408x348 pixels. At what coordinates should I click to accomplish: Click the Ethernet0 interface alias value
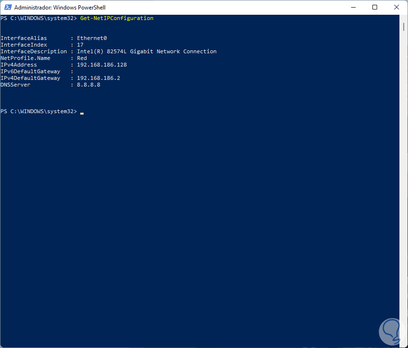92,38
